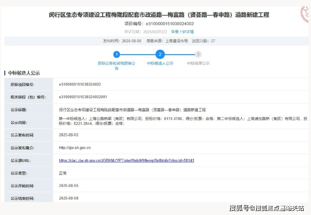Click the 公示结束时间 label cell
This screenshot has height=215, width=311.
pos(29,197)
